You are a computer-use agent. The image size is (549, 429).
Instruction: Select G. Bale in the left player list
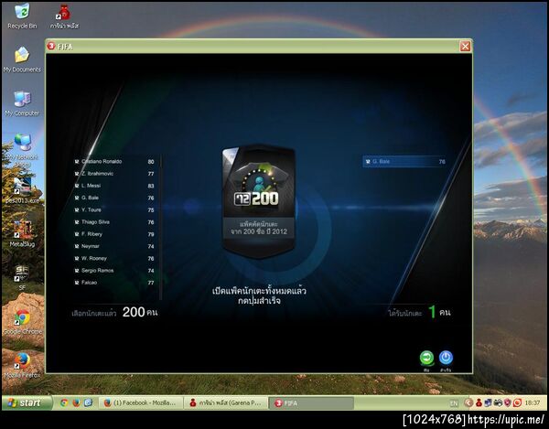point(114,198)
